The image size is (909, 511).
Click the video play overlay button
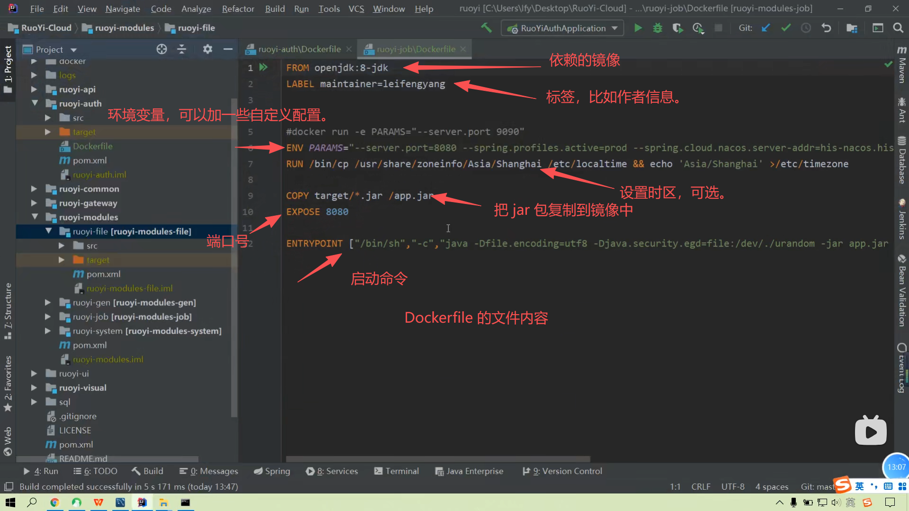click(871, 431)
